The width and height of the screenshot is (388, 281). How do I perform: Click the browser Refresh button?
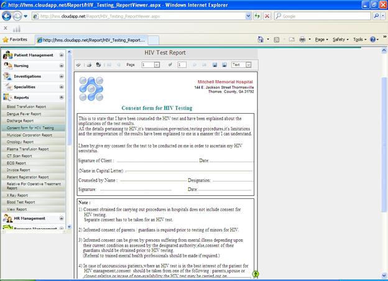pos(257,16)
